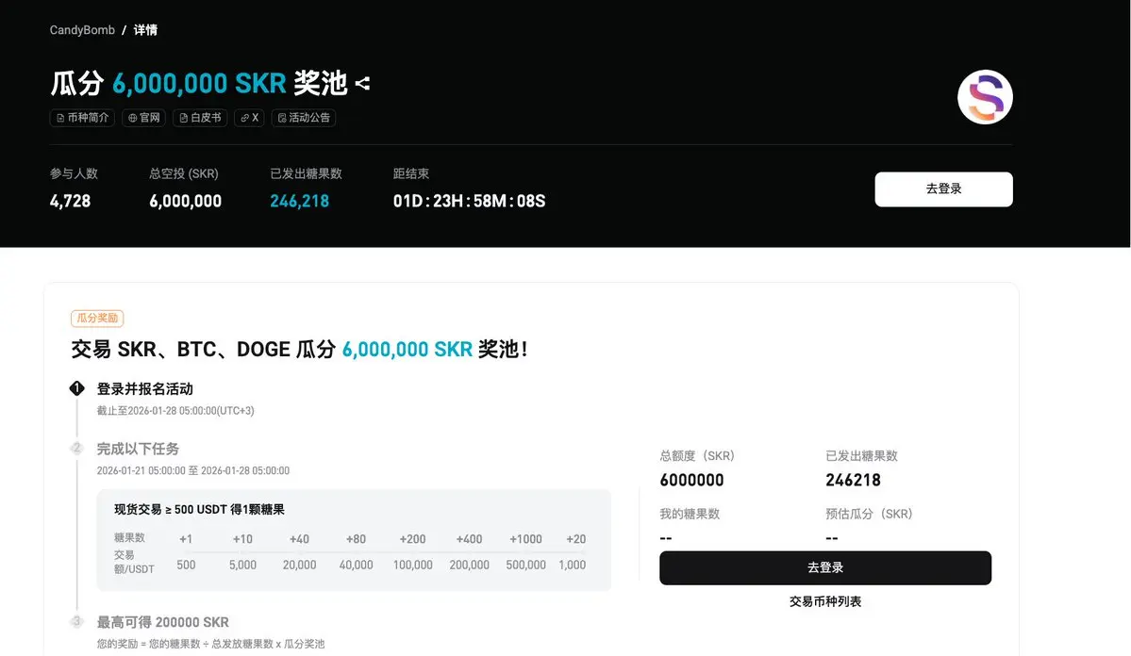Viewport: 1131px width, 656px height.
Task: Click the 总空投 value 6,000,000
Action: pos(186,201)
